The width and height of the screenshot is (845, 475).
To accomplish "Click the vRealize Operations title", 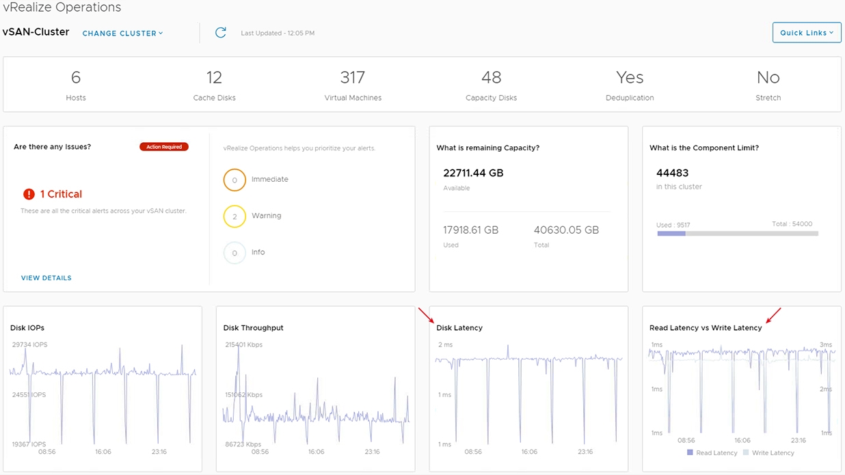I will (x=62, y=8).
